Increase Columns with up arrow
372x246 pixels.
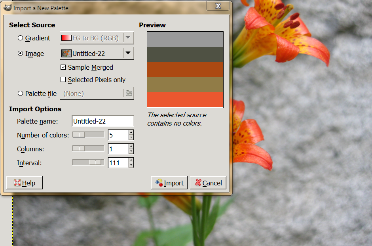click(x=131, y=146)
